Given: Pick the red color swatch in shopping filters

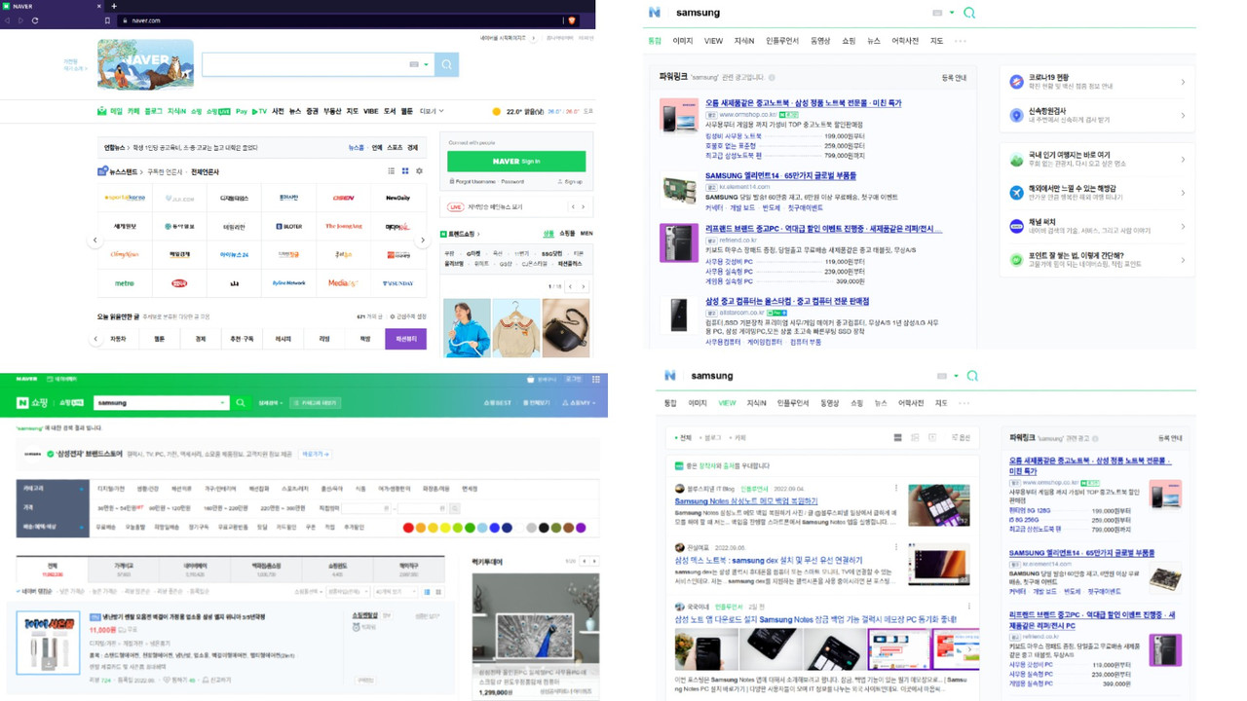Looking at the screenshot, I should click(408, 528).
